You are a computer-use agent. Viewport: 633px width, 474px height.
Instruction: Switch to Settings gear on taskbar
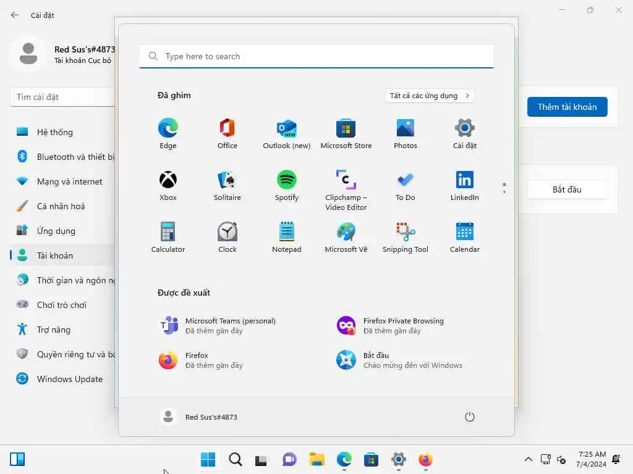399,459
